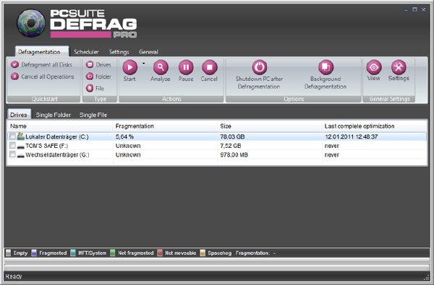Switch to the Single File sub-tab
434x285 pixels.
click(93, 115)
